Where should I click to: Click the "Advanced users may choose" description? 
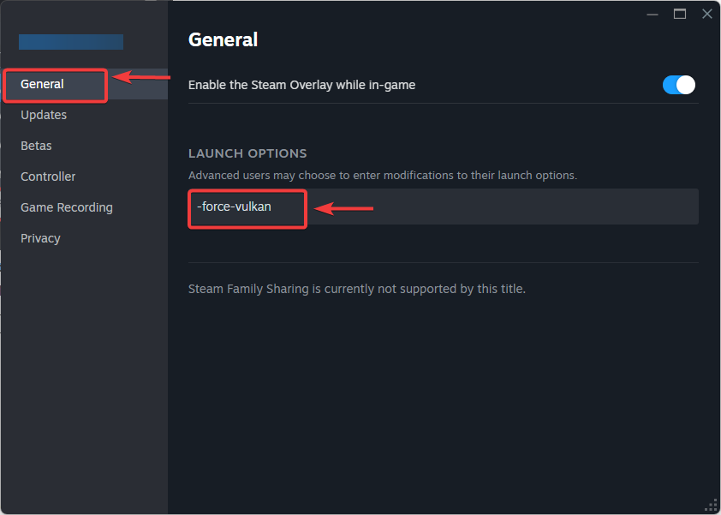pyautogui.click(x=383, y=175)
